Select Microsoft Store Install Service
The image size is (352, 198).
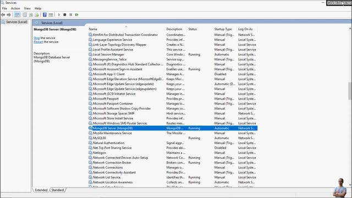pos(173,118)
